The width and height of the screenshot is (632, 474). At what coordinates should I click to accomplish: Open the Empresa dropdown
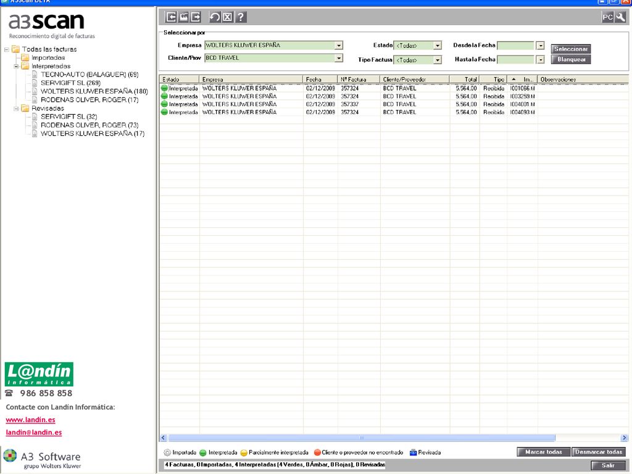(x=339, y=46)
